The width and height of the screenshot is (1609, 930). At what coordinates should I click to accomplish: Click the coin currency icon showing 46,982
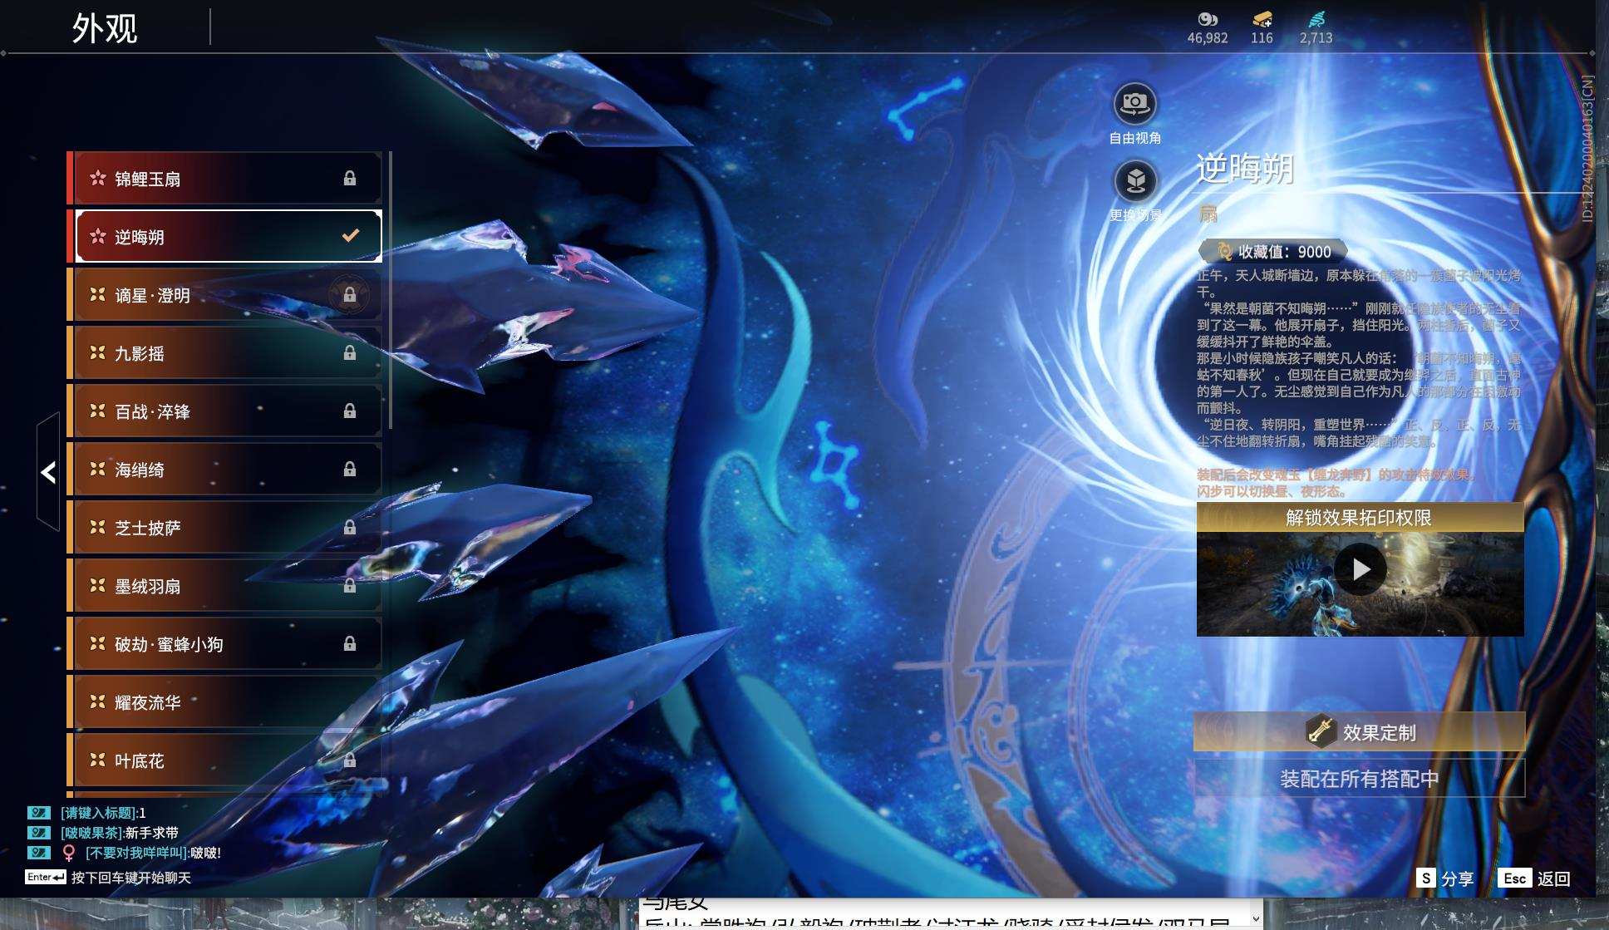coord(1208,19)
